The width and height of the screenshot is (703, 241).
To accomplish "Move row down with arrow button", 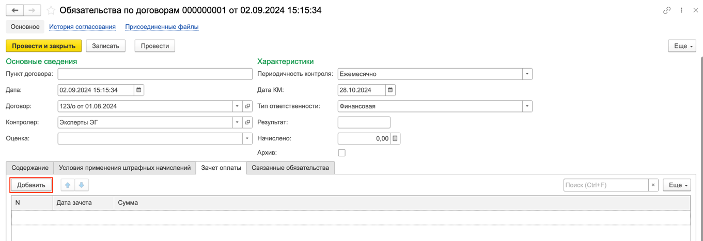I will click(x=82, y=185).
